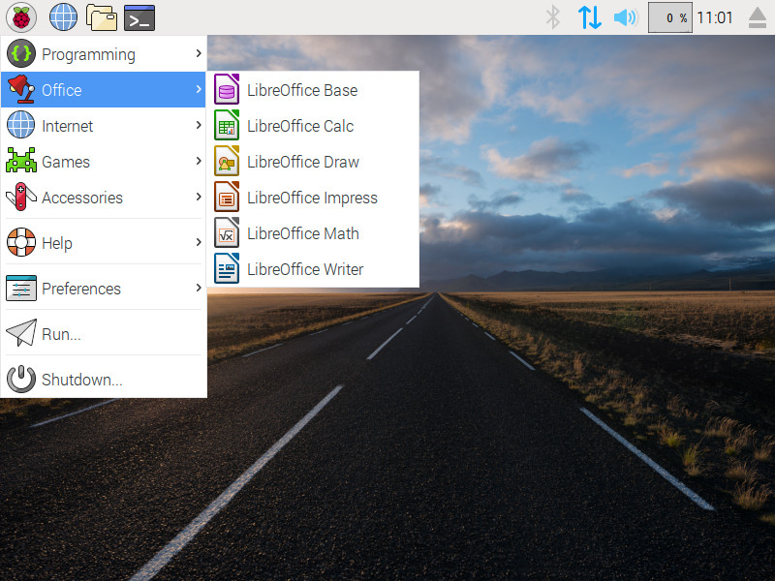Image resolution: width=775 pixels, height=581 pixels.
Task: Launch LibreOffice Draw from Office submenu
Action: [x=313, y=161]
